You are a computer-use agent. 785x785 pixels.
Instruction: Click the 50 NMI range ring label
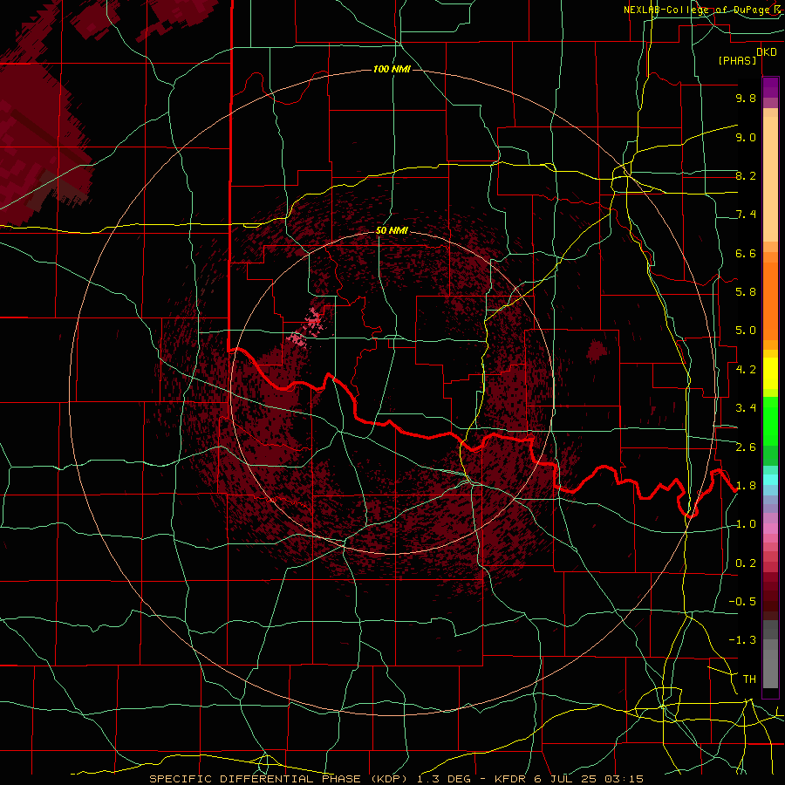click(x=392, y=230)
